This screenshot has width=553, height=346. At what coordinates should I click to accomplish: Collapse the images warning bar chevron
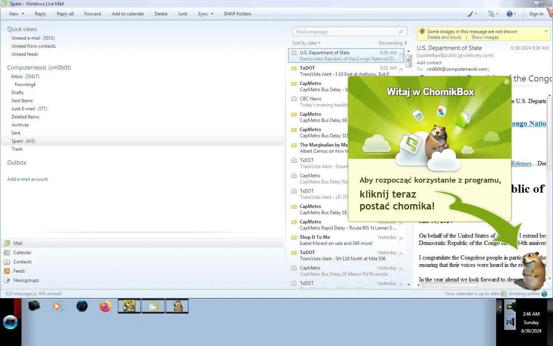point(546,31)
